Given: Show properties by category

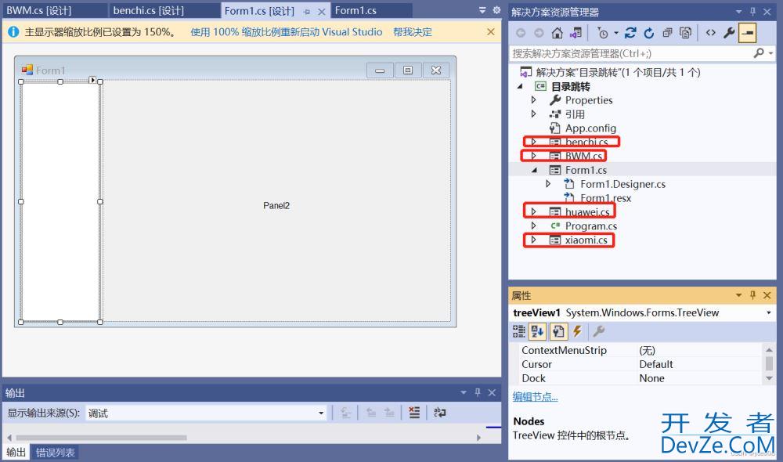Looking at the screenshot, I should coord(519,331).
